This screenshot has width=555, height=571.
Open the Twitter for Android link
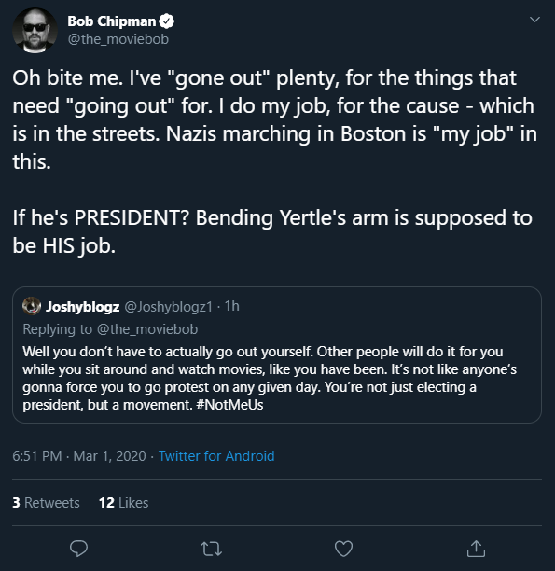click(216, 456)
